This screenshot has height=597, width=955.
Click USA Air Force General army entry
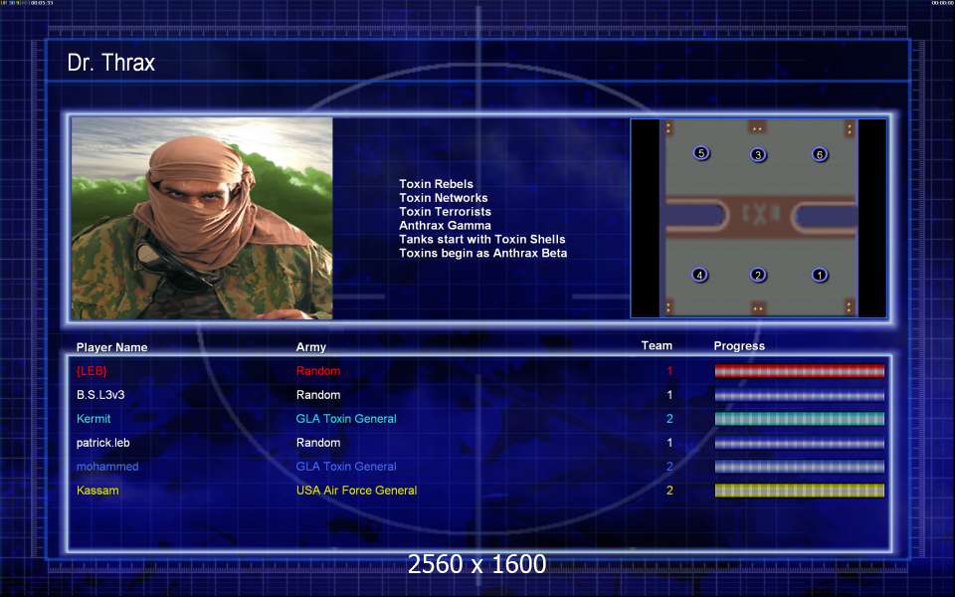[356, 491]
